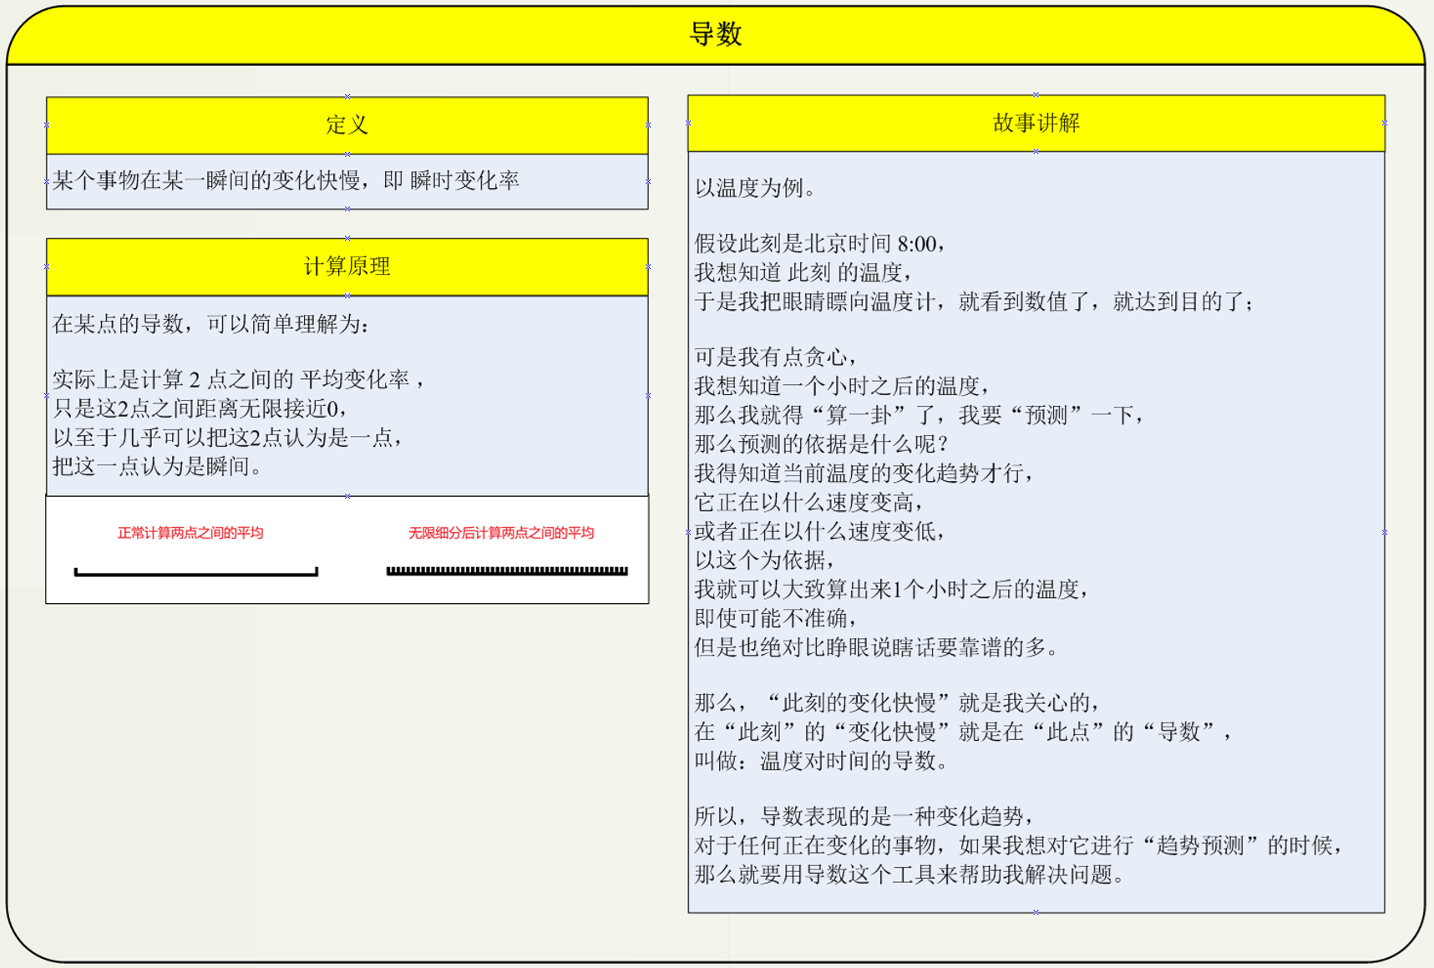Image resolution: width=1434 pixels, height=968 pixels.
Task: Select text 某个事物在某一瞬间的变化快慢
Action: [x=206, y=180]
